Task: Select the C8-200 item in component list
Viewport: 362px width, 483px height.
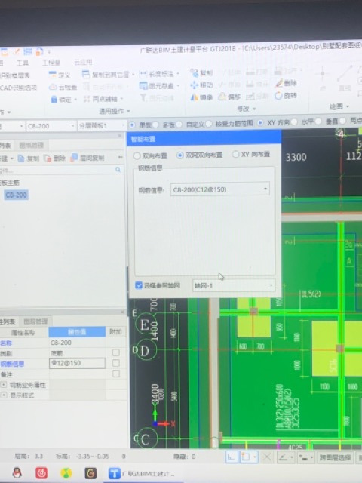Action: (17, 195)
